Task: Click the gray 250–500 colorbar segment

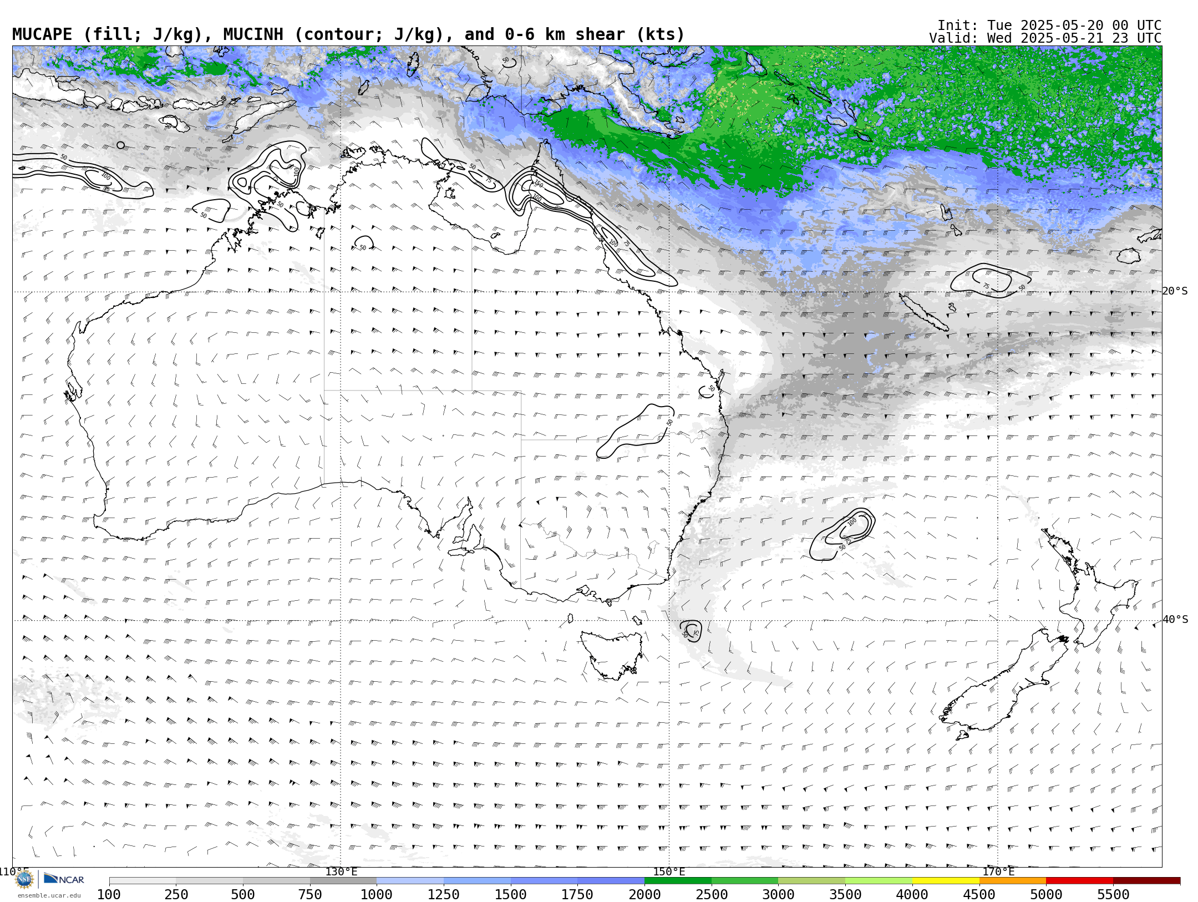Action: tap(210, 881)
